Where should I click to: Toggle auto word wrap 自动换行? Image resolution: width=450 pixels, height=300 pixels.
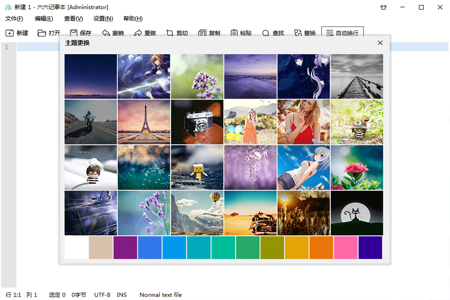(343, 33)
